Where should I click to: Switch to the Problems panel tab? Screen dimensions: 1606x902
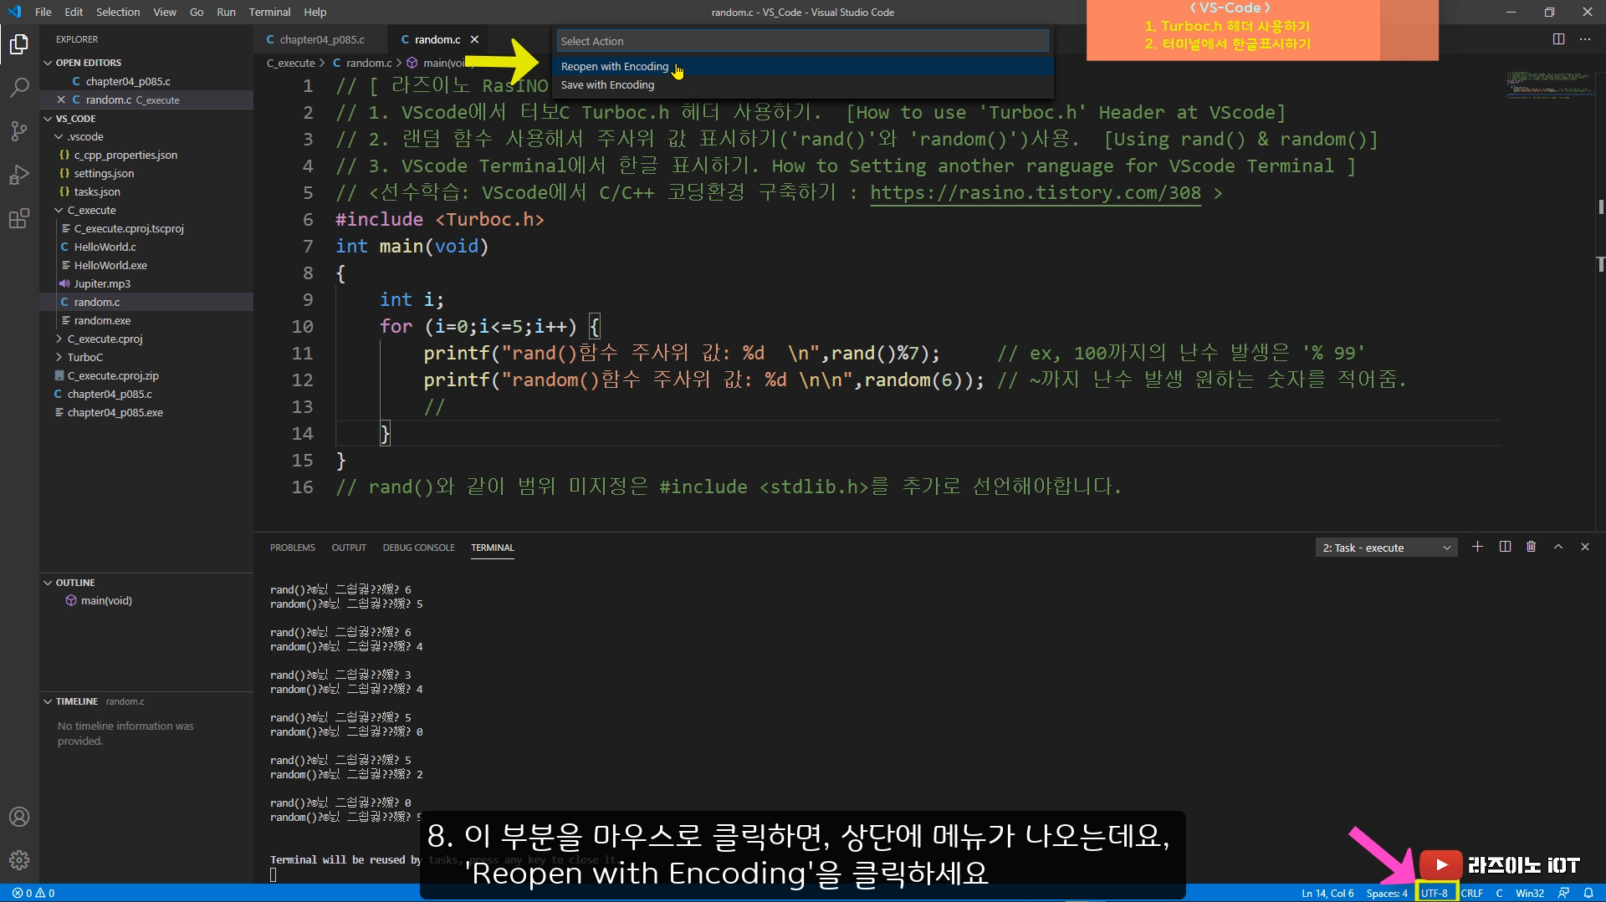coord(292,548)
